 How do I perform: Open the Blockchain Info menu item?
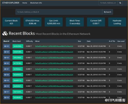[x=36, y=3]
